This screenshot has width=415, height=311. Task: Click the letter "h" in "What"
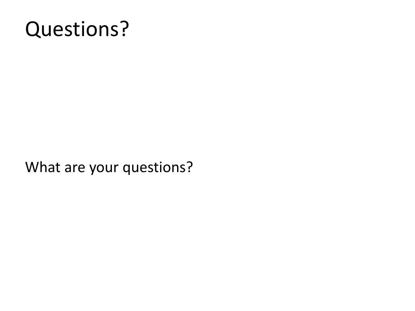pyautogui.click(x=45, y=167)
